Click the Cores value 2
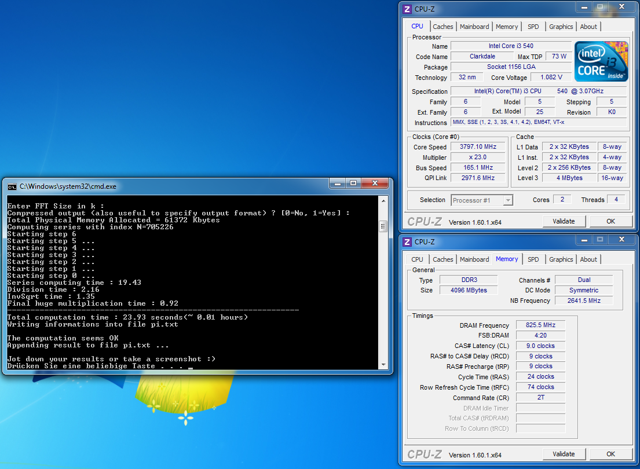This screenshot has height=469, width=640. tap(562, 200)
